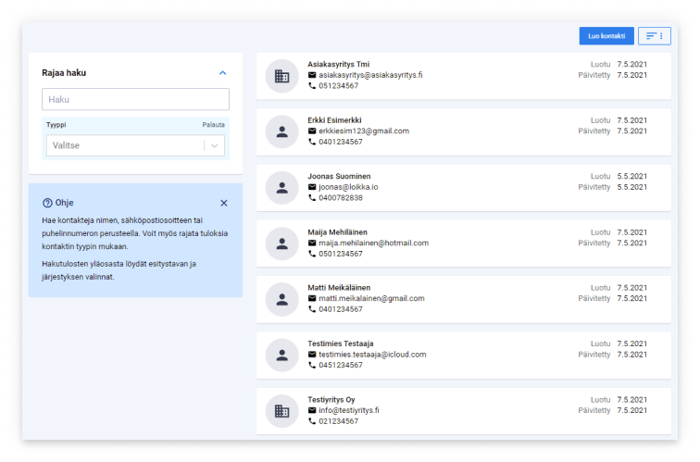Click the Luo kontakti button

click(x=606, y=36)
